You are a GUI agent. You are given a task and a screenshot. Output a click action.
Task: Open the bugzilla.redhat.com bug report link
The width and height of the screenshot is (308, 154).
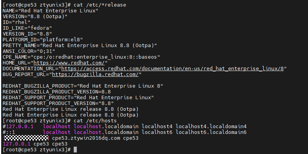pos(95,74)
